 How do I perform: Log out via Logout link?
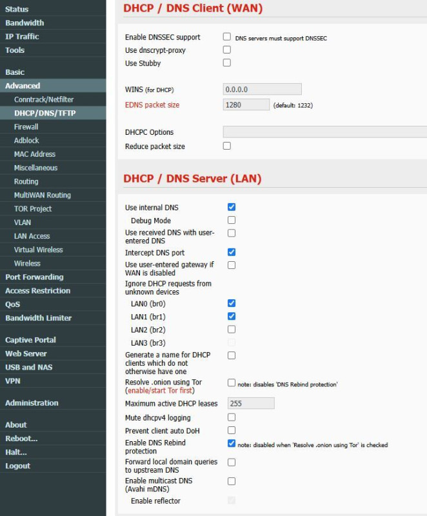pos(53,466)
